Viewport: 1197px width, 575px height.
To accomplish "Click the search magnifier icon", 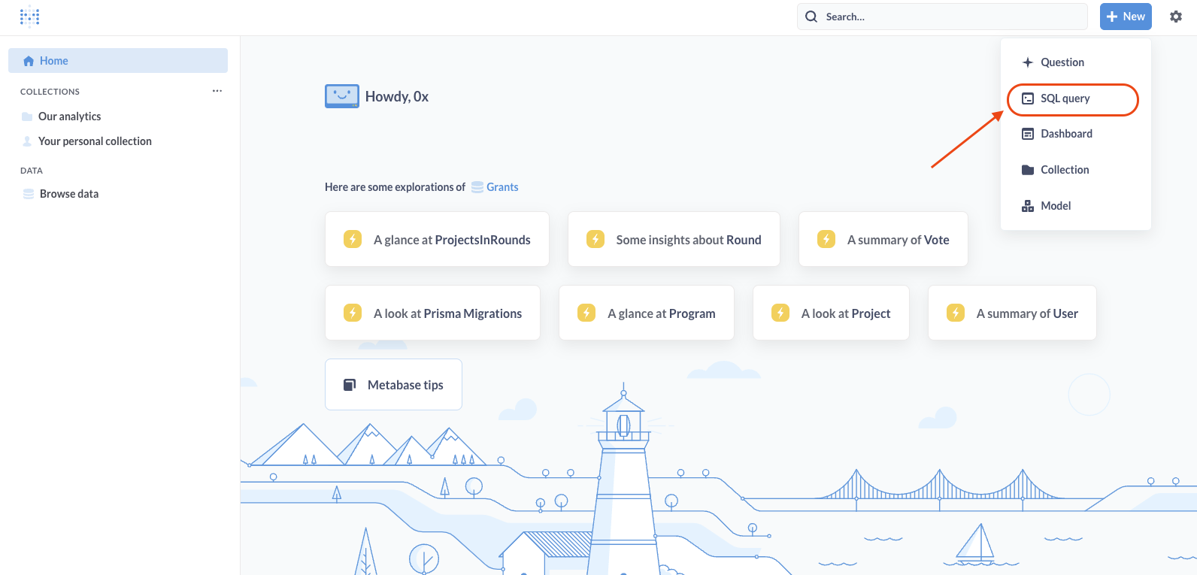I will (x=811, y=17).
